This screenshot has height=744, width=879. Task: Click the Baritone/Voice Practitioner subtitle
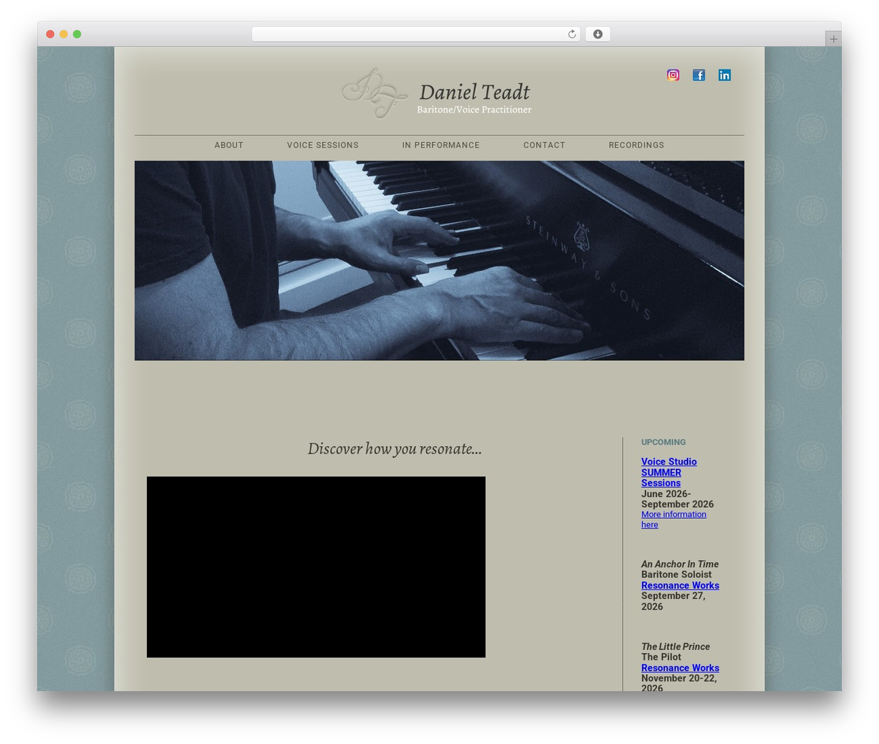coord(474,110)
